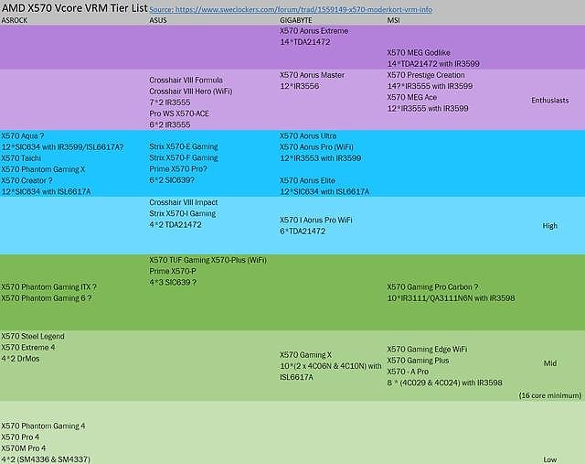This screenshot has width=585, height=464.
Task: Select the 'AMD X570 Vcore VRM Tier List' title
Action: (x=75, y=8)
